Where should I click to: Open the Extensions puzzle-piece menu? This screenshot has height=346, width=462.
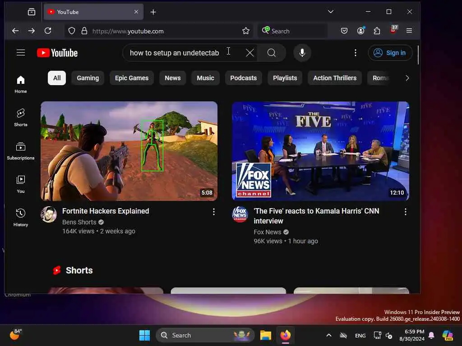377,31
